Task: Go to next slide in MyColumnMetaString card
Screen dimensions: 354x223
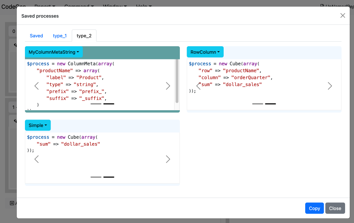Action: 168,86
